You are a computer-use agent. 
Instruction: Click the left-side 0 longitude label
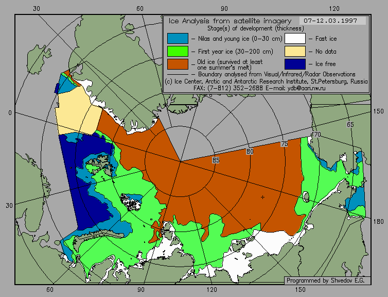pyautogui.click(x=10, y=113)
